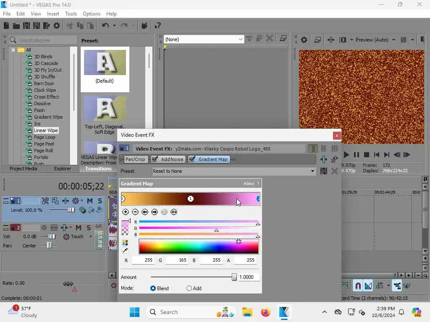Select the Add mode radio button

click(189, 288)
